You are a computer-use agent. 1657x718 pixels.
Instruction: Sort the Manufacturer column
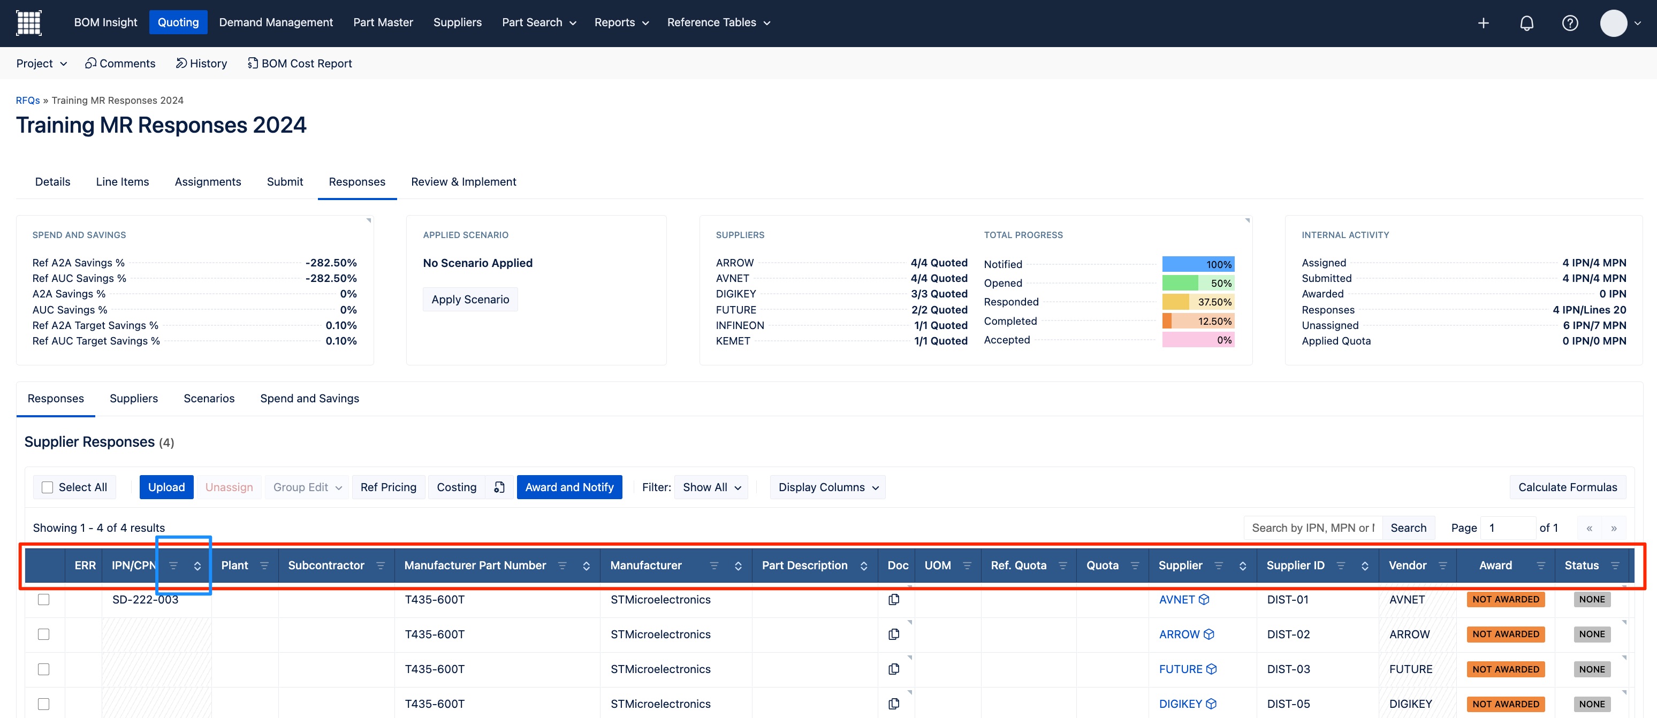tap(738, 566)
